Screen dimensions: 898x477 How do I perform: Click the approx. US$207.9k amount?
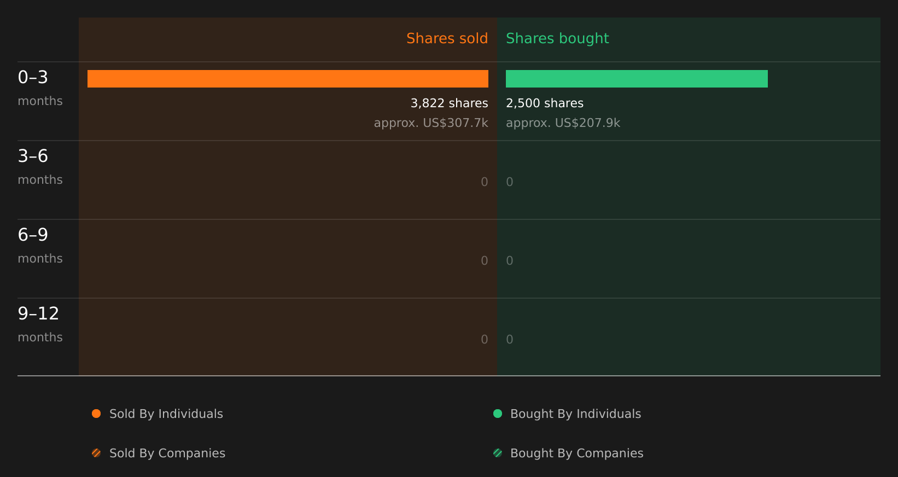563,123
